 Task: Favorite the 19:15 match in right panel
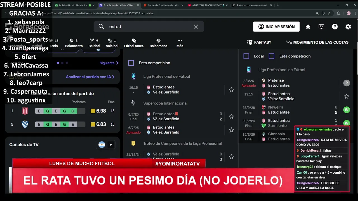point(347,96)
